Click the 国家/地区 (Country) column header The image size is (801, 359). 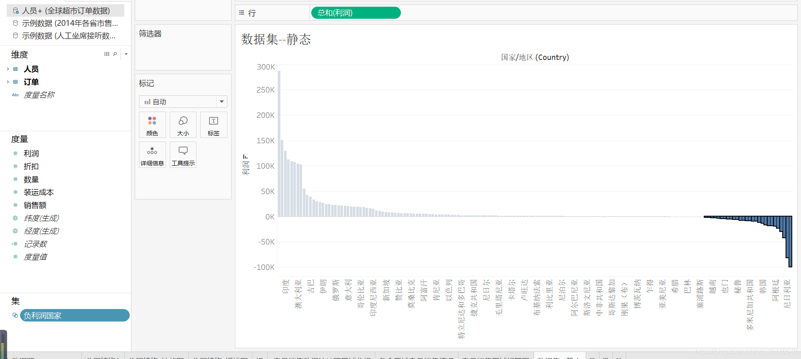(x=535, y=57)
